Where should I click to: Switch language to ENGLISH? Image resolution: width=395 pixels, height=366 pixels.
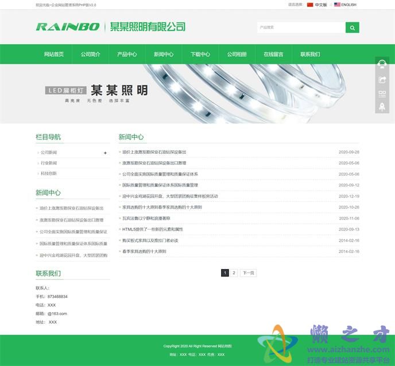point(348,5)
